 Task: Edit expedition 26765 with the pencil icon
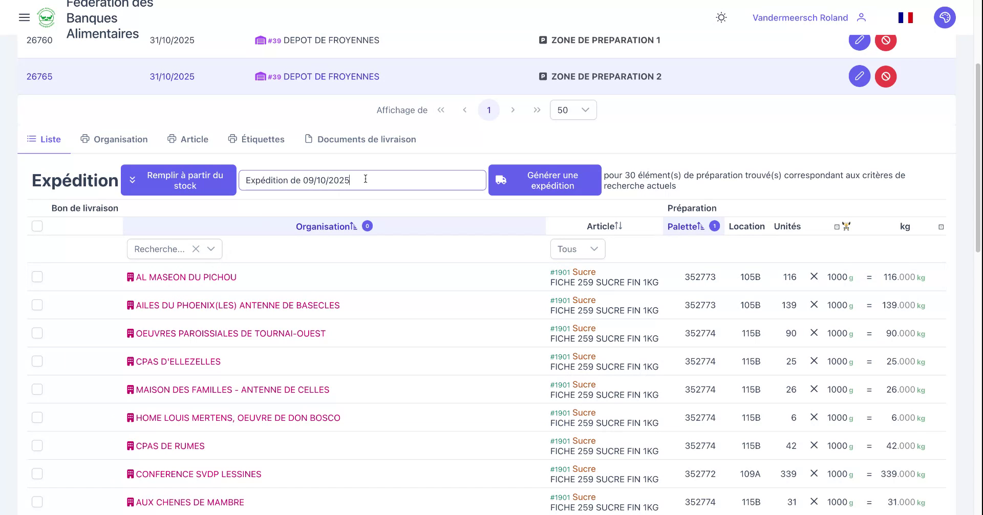coord(860,76)
